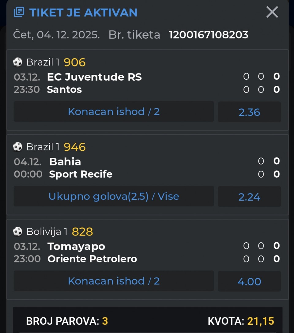Click soccer ball icon for Brazil 1 946
294x333 pixels.
[x=18, y=147]
